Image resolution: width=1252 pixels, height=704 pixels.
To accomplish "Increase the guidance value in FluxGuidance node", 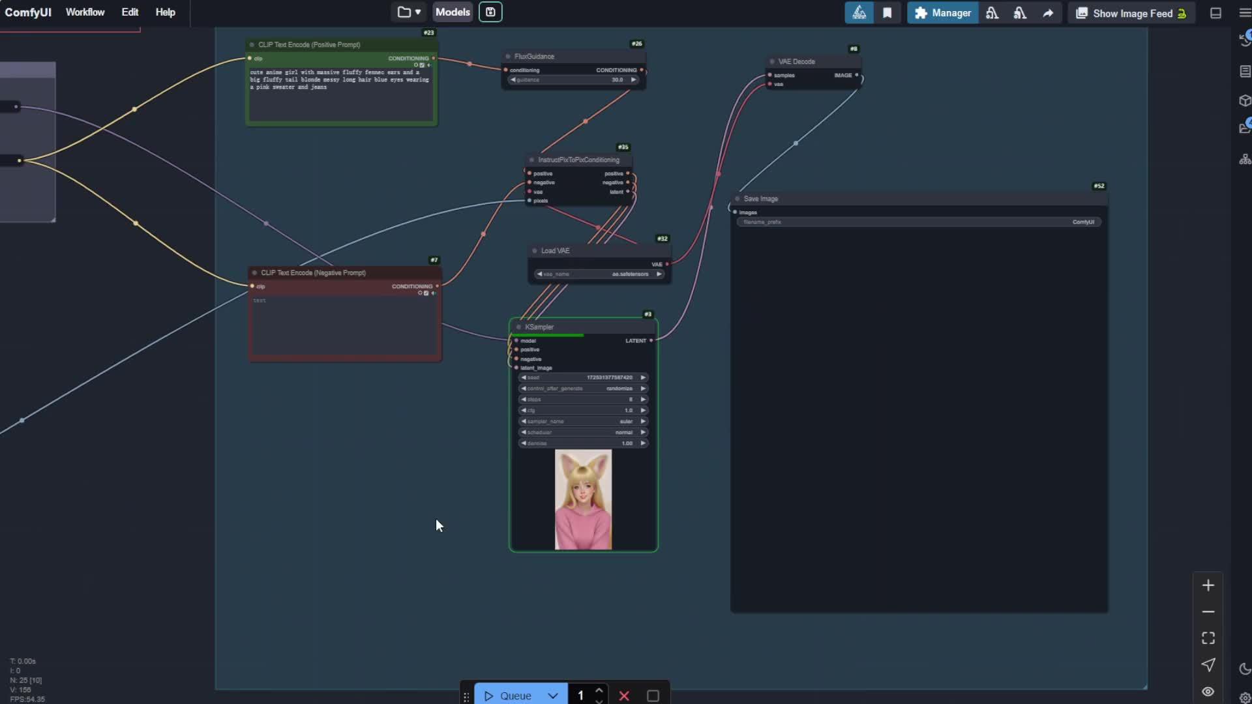I will (x=634, y=80).
